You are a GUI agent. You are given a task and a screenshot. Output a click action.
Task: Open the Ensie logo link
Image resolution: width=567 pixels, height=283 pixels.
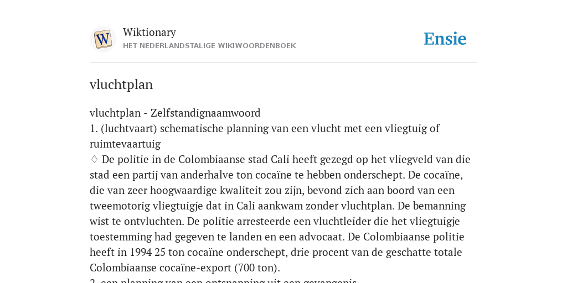coord(445,39)
